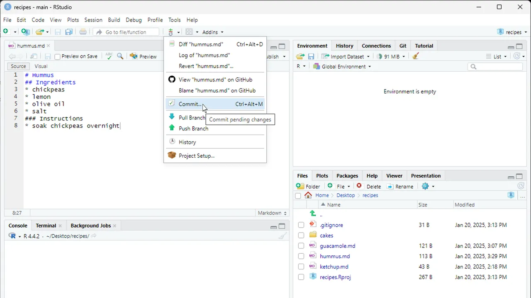Click the Desktop breadcrumb link

point(346,195)
